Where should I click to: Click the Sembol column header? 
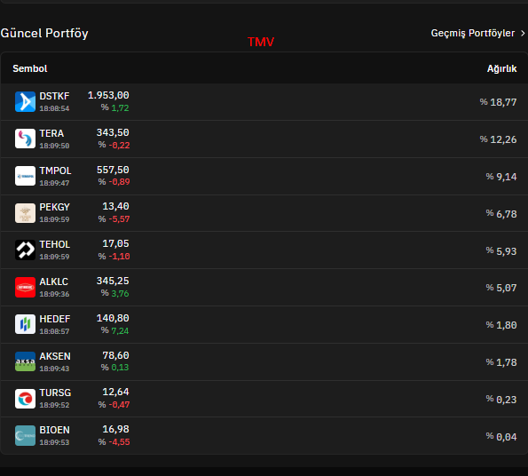pyautogui.click(x=30, y=68)
